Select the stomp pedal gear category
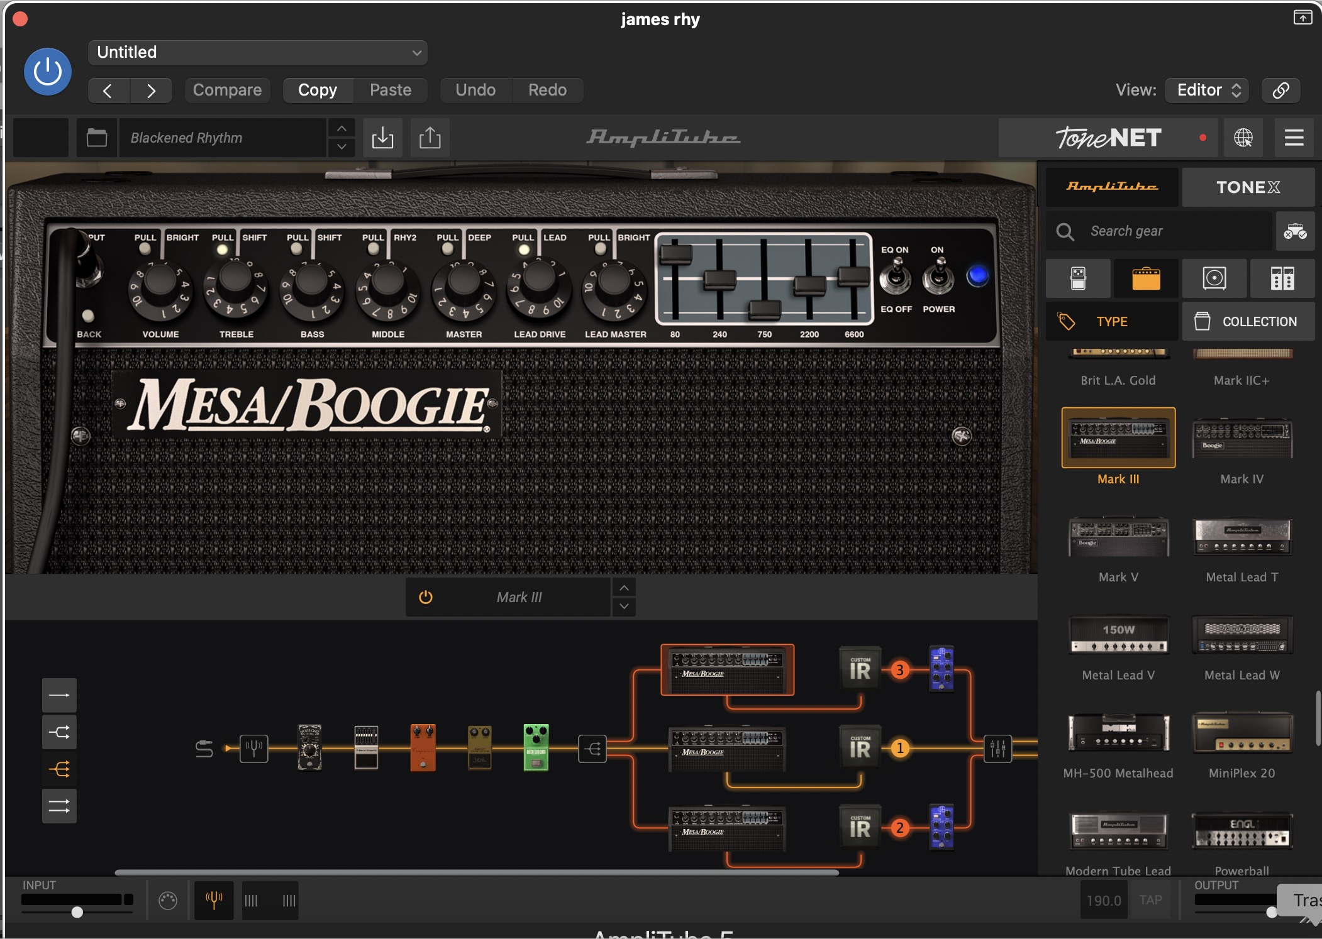1322x939 pixels. tap(1078, 278)
